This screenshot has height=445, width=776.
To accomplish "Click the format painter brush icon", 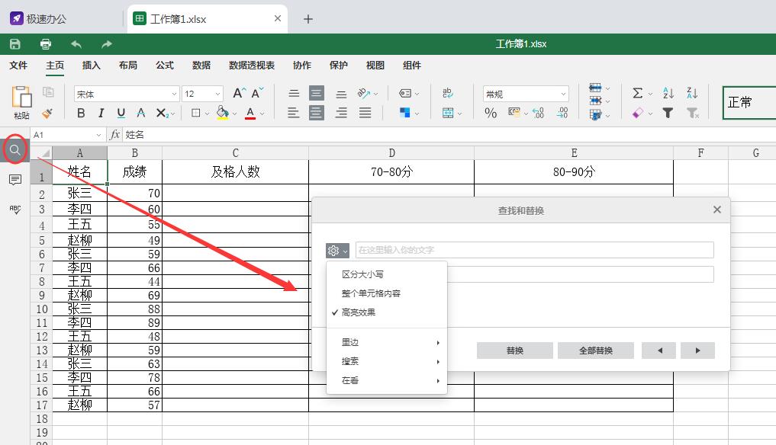I will pyautogui.click(x=47, y=113).
